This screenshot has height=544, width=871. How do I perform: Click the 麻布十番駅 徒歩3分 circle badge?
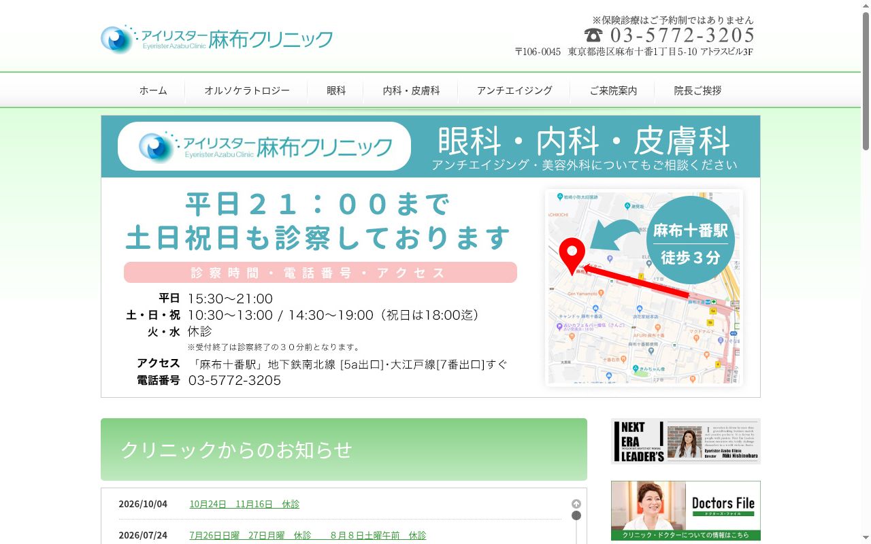[690, 239]
